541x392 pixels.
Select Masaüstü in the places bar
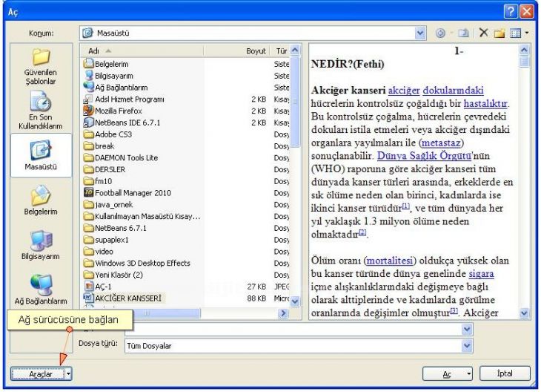pyautogui.click(x=41, y=155)
